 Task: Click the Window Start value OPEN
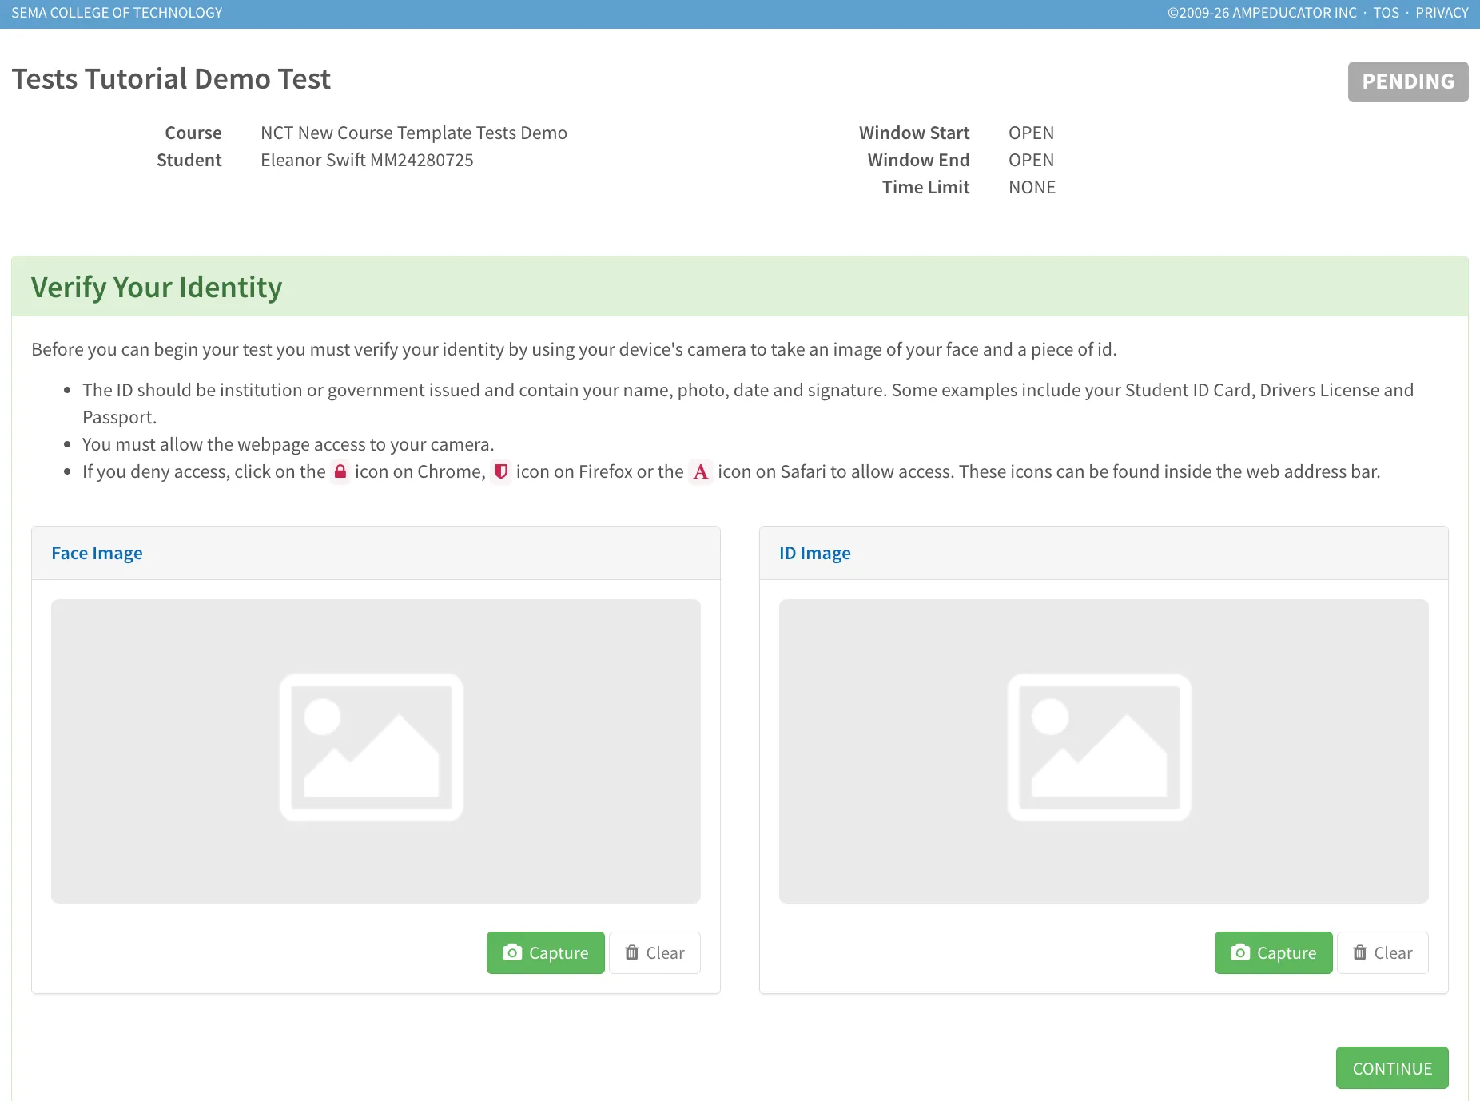(x=1031, y=133)
